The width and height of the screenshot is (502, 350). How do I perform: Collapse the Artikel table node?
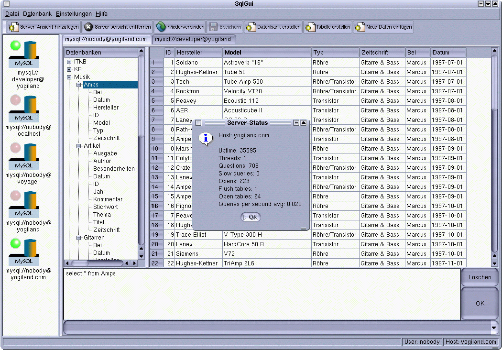pyautogui.click(x=79, y=146)
